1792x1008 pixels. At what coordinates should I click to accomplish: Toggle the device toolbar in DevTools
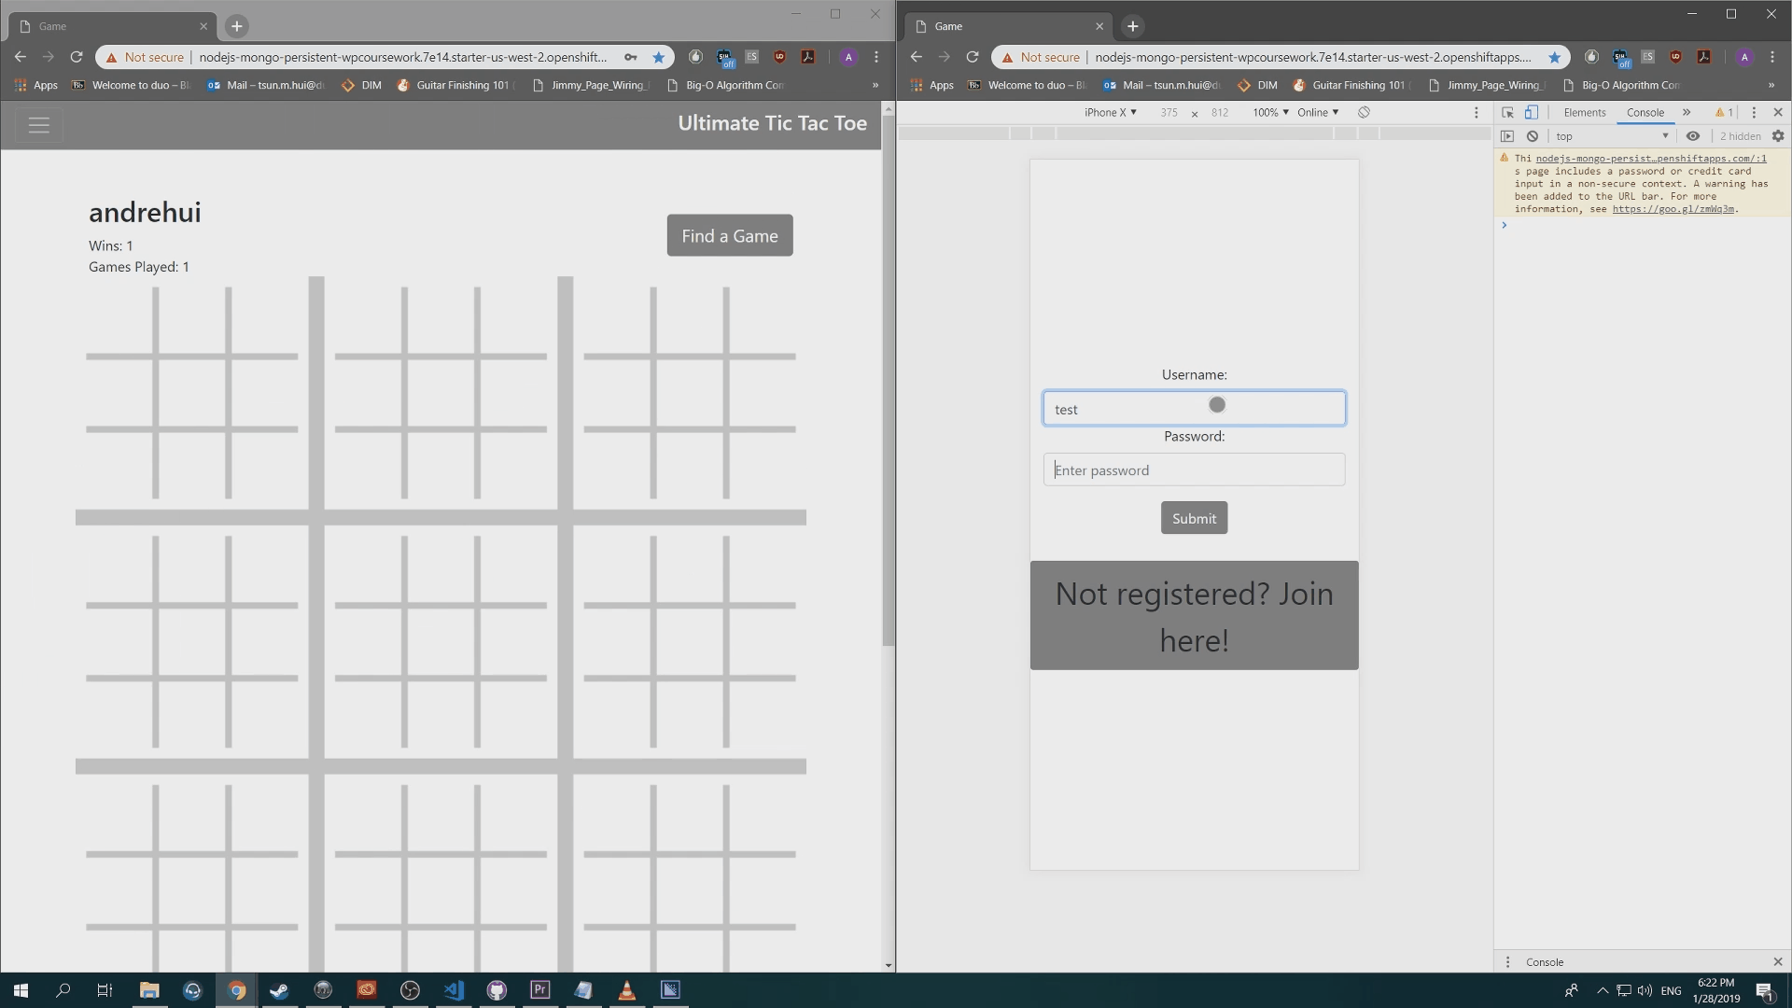pos(1531,112)
